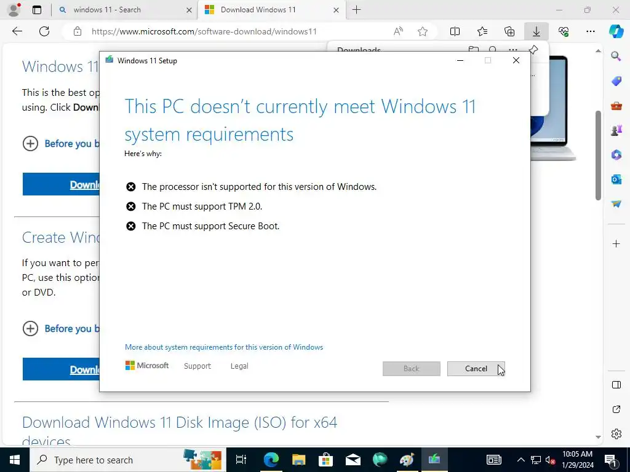Open Edge tab actions menu icon
This screenshot has width=630, height=472.
[x=37, y=10]
